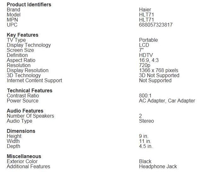Click the 3D Not Supported text
200x172 pixels.
[x=159, y=76]
